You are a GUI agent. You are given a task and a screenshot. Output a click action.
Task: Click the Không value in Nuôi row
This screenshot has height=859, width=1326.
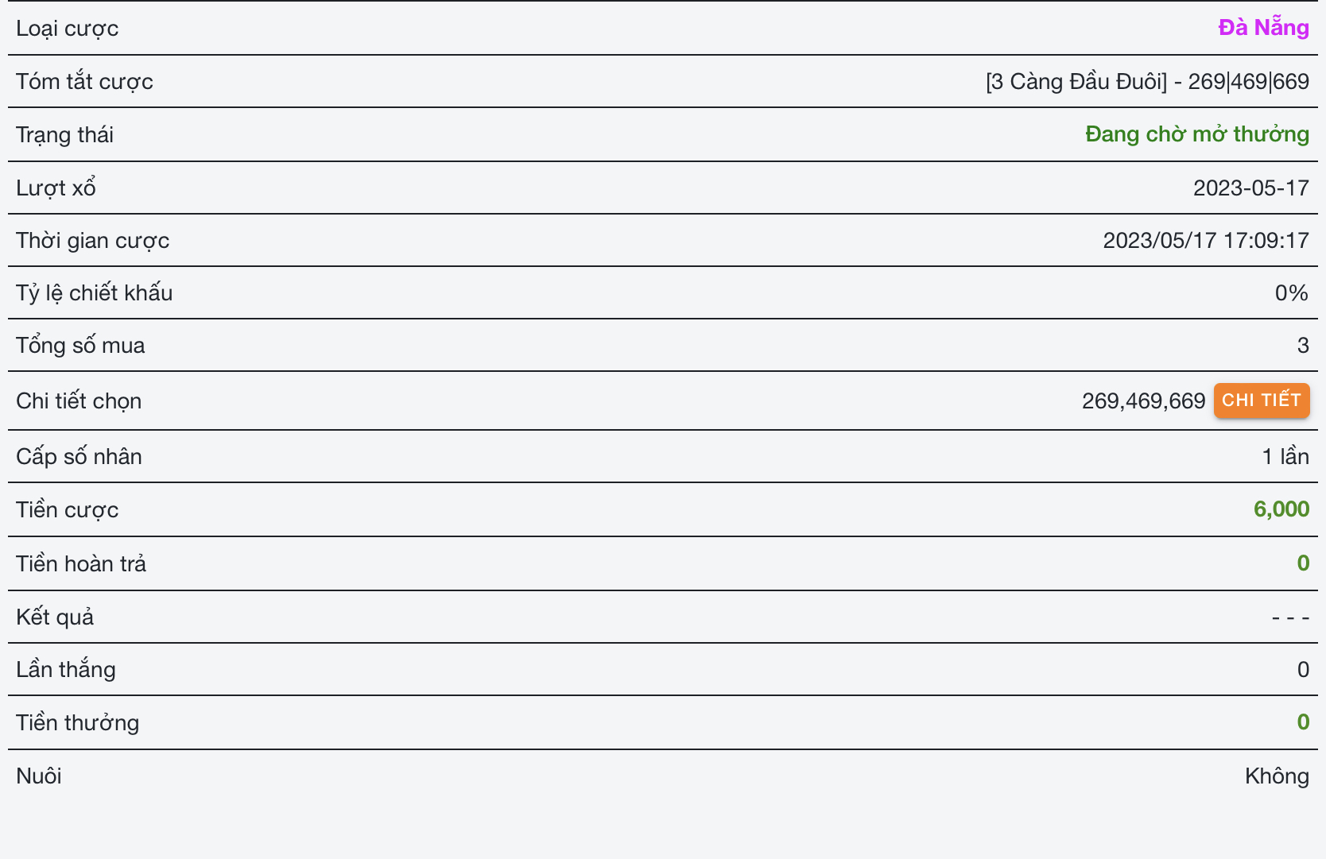tap(1276, 776)
